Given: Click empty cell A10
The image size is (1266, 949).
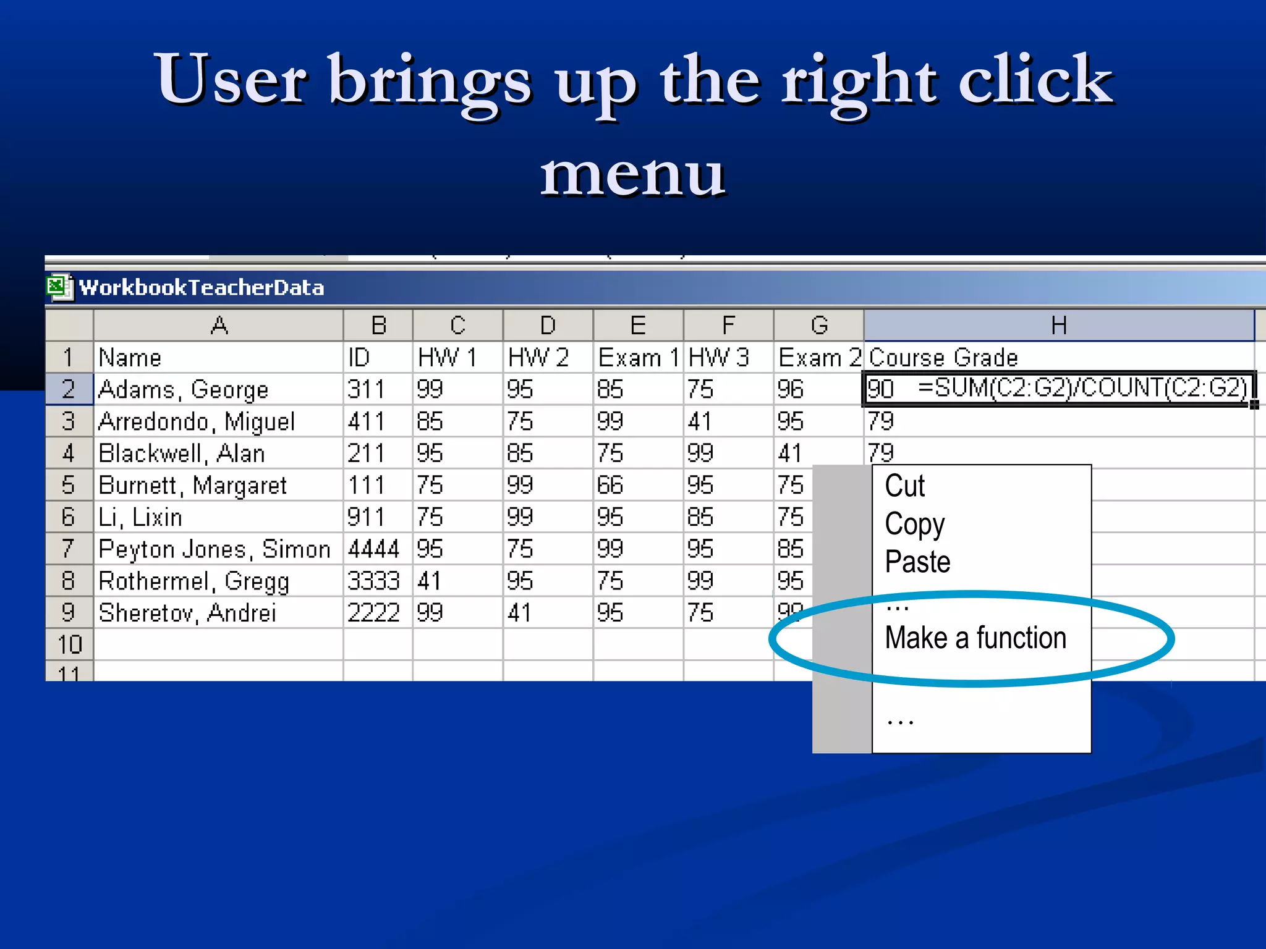Looking at the screenshot, I should [x=218, y=644].
